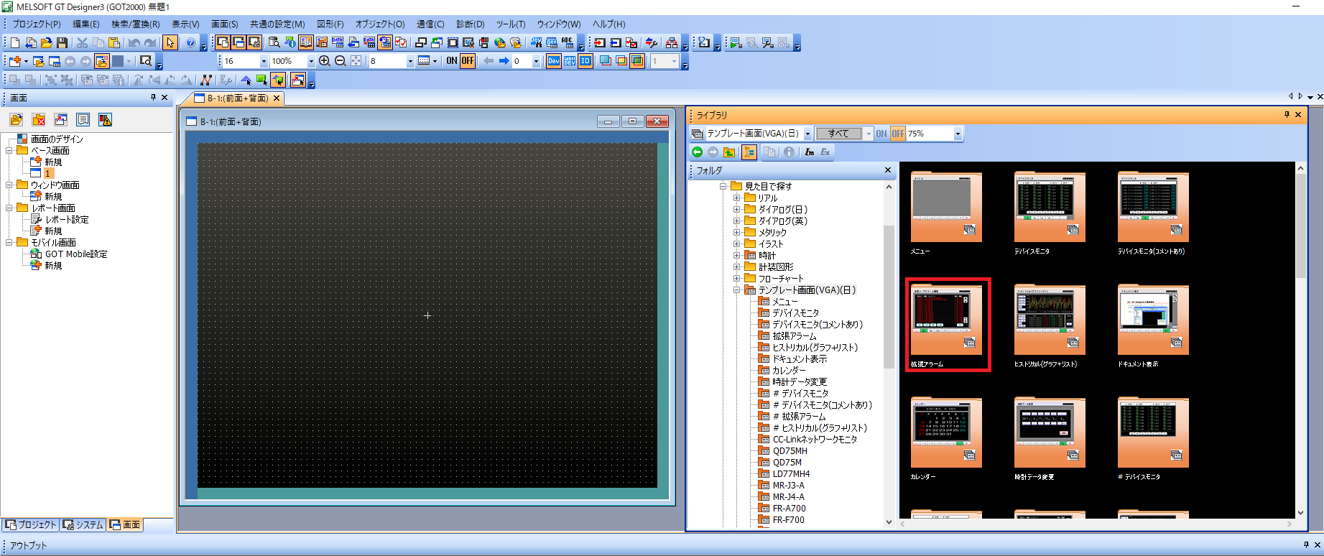This screenshot has width=1324, height=556.
Task: Expand the イラスト folder in library tree
Action: click(x=736, y=244)
